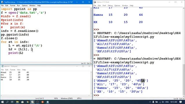The image size is (185, 104).
Task: Open the notification center icon
Action: 180,102
